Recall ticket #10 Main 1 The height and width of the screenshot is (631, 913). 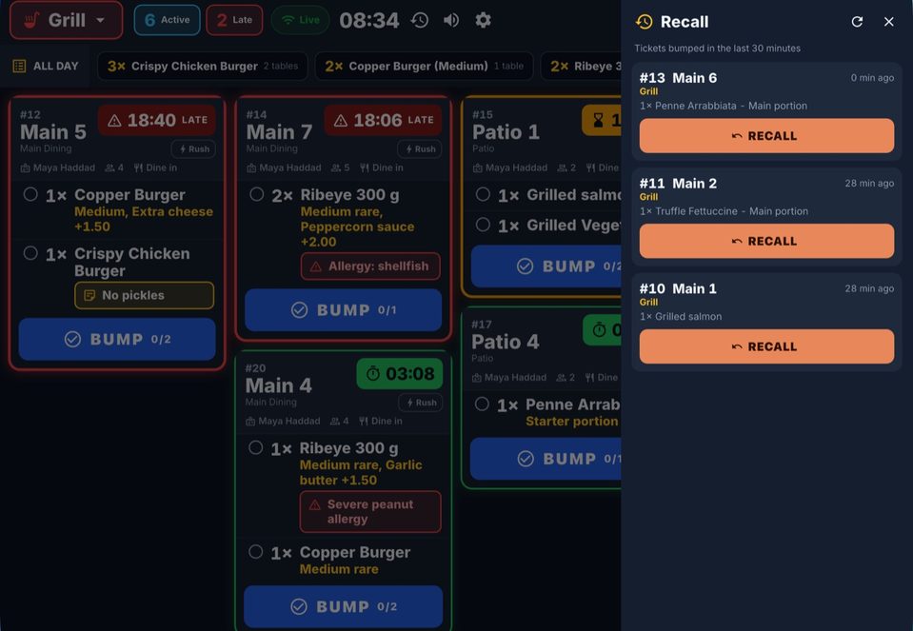(x=766, y=346)
